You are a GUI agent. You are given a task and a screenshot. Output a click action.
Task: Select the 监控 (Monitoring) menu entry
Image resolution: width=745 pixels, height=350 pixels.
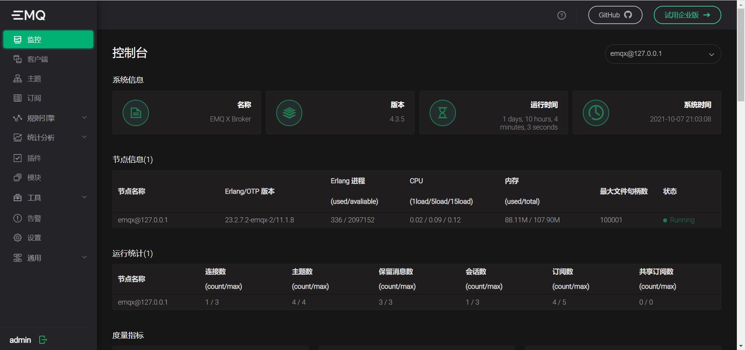pyautogui.click(x=35, y=39)
